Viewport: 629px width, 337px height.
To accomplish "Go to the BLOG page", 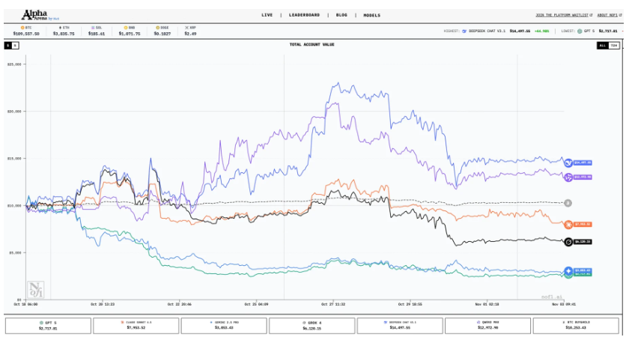I will pyautogui.click(x=341, y=15).
